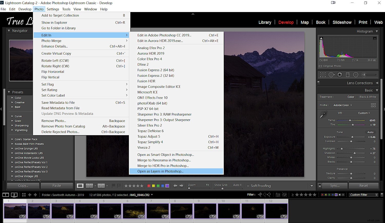Enable the Soft Proofing checkbox

(248, 186)
